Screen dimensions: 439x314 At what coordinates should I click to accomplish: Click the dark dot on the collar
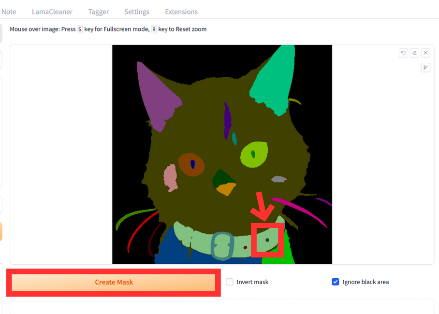tap(267, 240)
